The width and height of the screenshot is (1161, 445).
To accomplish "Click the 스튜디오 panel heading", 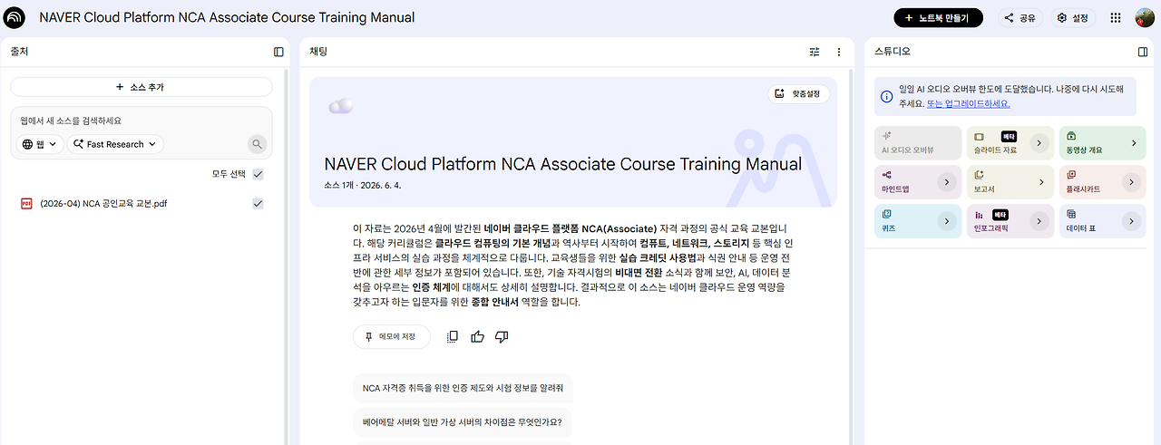I will pos(893,52).
